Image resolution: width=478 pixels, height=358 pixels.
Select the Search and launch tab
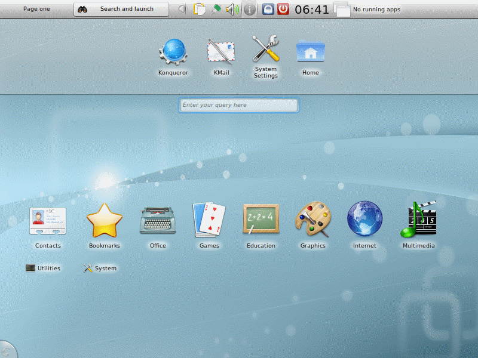click(121, 9)
